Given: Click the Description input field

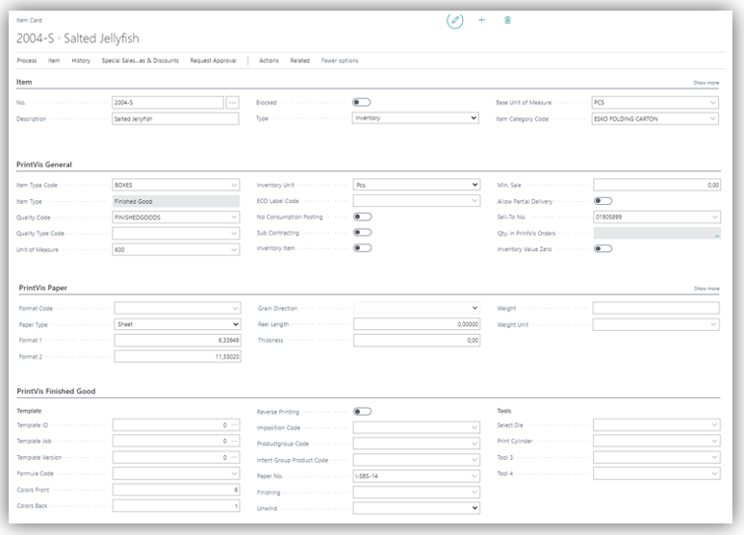Looking at the screenshot, I should click(175, 118).
